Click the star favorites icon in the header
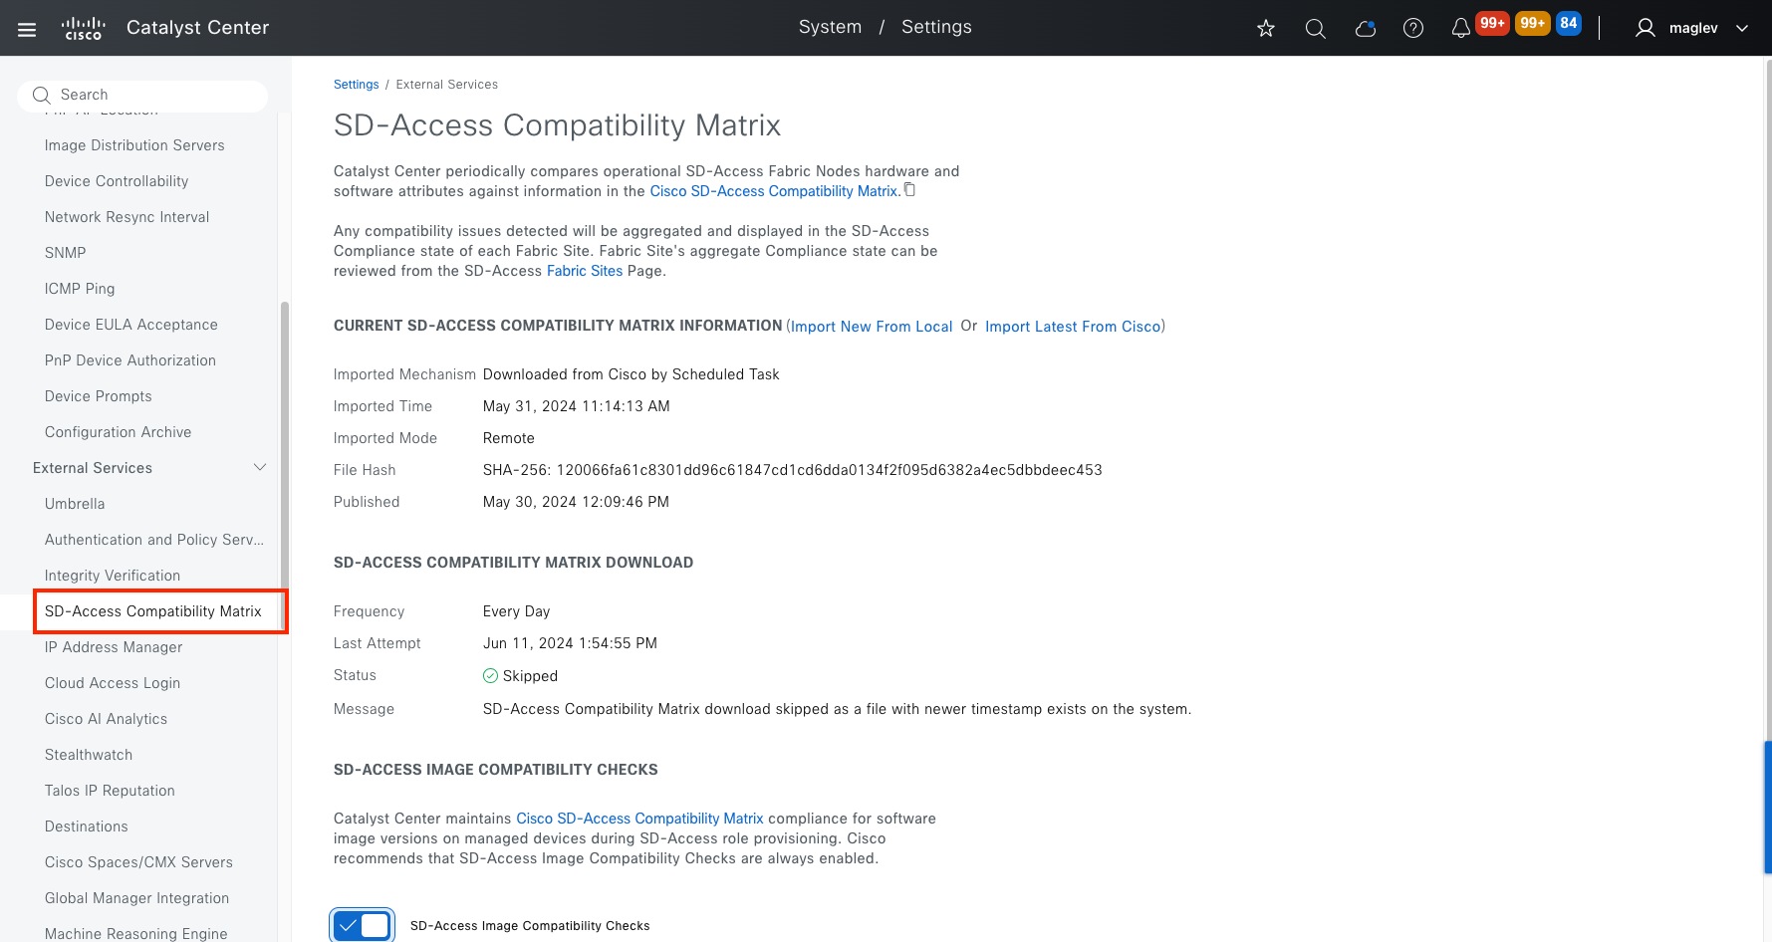This screenshot has width=1772, height=942. click(1265, 28)
